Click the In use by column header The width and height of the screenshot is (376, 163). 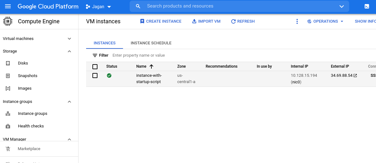(x=264, y=66)
